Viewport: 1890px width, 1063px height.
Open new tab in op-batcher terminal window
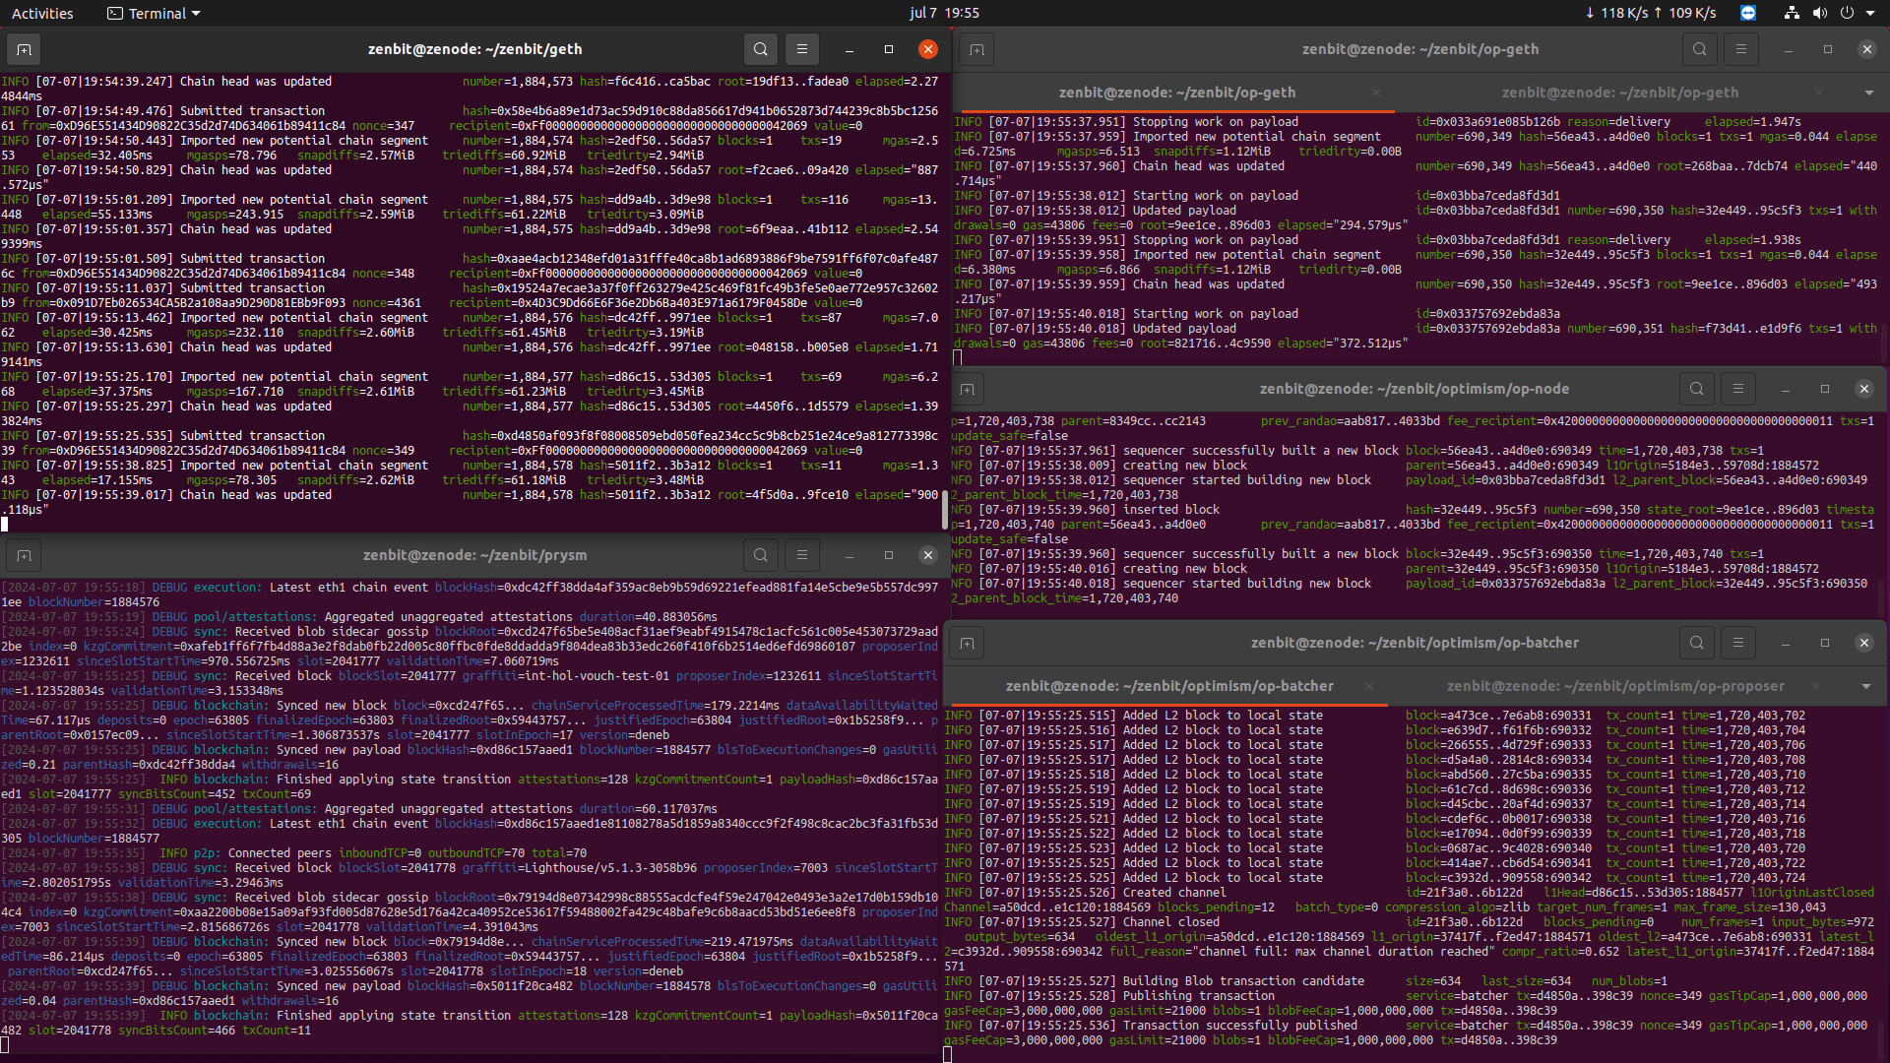(x=968, y=643)
